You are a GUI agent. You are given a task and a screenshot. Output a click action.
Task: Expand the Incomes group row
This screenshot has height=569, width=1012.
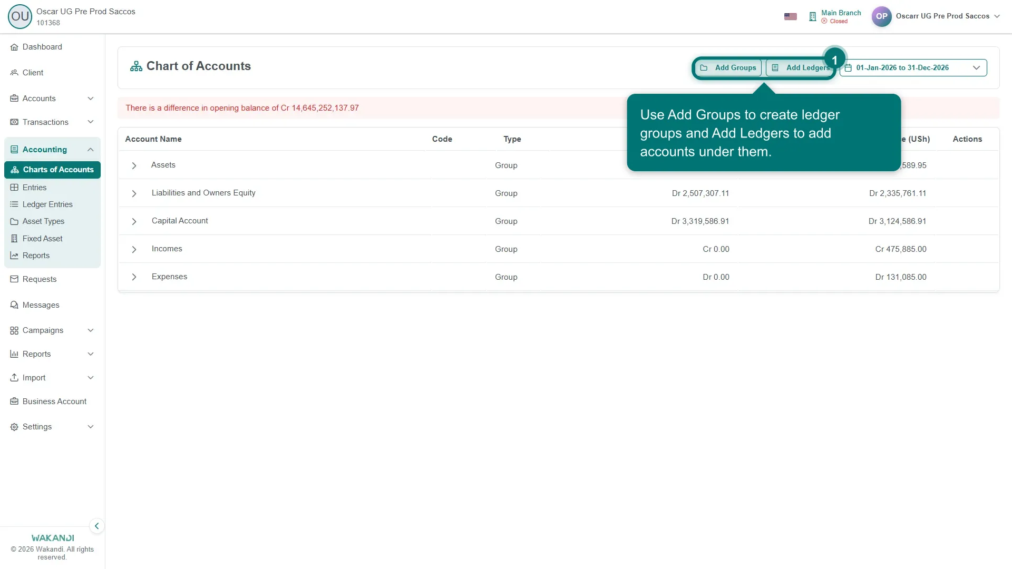click(x=134, y=249)
